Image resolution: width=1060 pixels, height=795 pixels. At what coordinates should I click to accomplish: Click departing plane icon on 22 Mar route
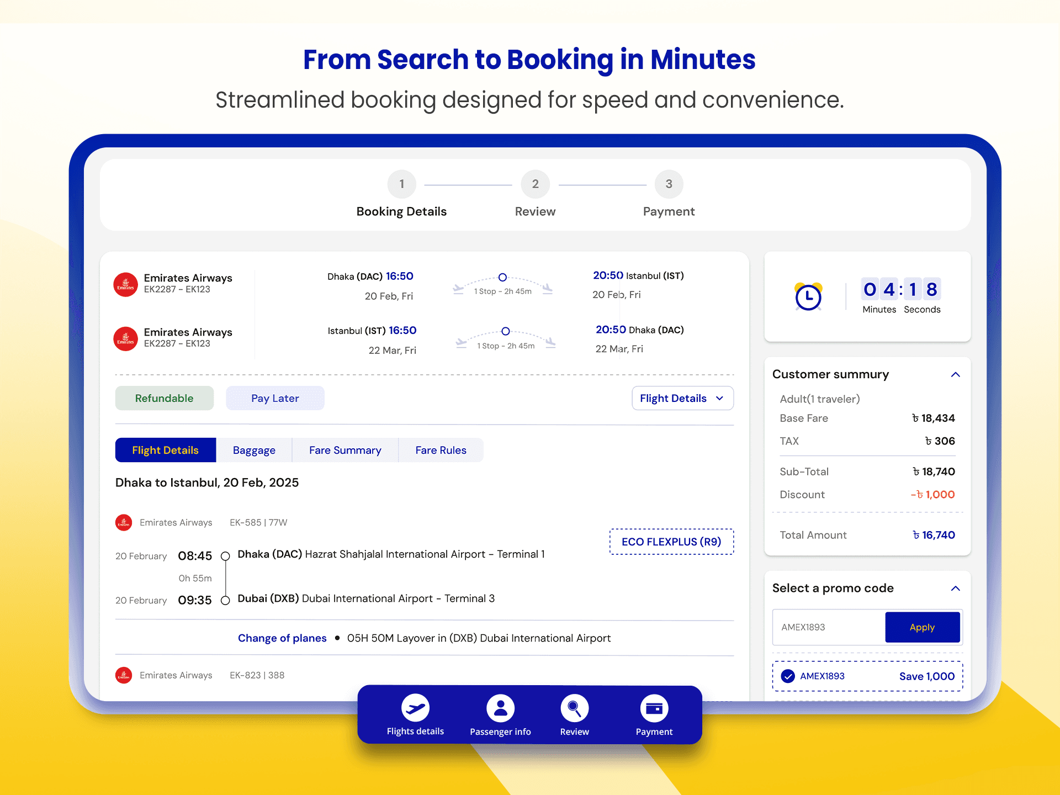pos(461,343)
